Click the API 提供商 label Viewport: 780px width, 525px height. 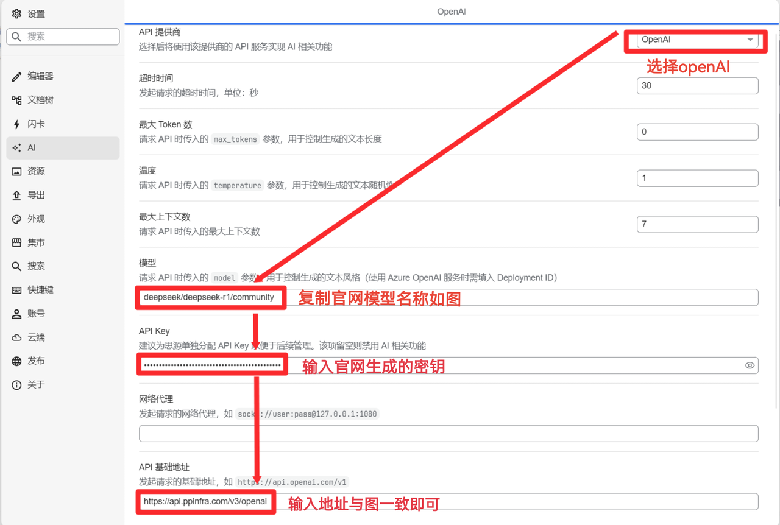pos(160,32)
